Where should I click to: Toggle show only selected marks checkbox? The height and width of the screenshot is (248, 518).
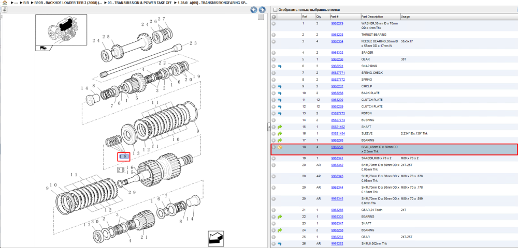275,10
